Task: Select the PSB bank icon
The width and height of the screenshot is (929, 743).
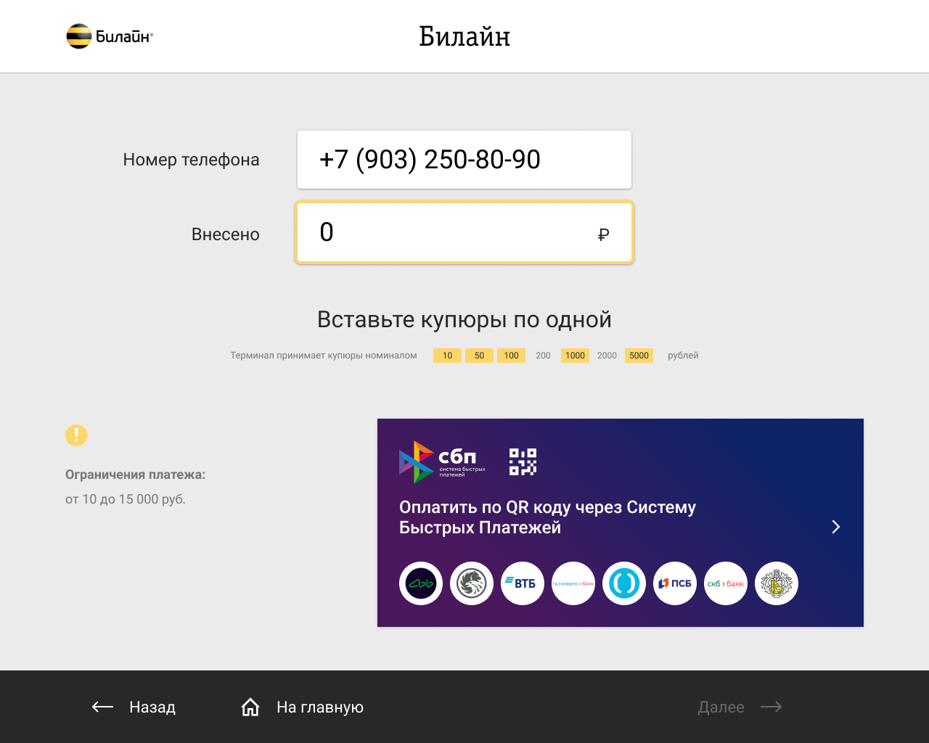Action: pyautogui.click(x=675, y=583)
